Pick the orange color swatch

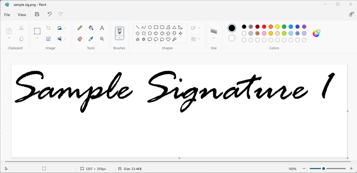point(271,27)
